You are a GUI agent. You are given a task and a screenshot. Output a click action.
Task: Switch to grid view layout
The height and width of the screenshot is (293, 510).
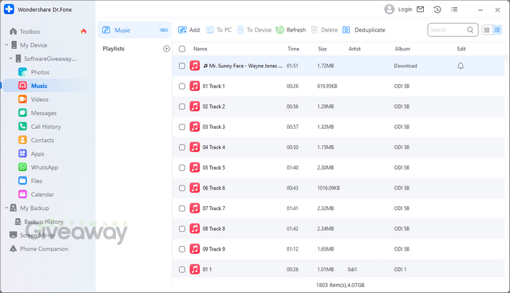coord(487,30)
